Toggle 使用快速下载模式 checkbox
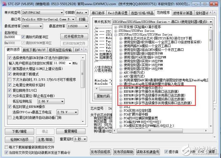The height and width of the screenshot is (158, 221). click(x=9, y=74)
